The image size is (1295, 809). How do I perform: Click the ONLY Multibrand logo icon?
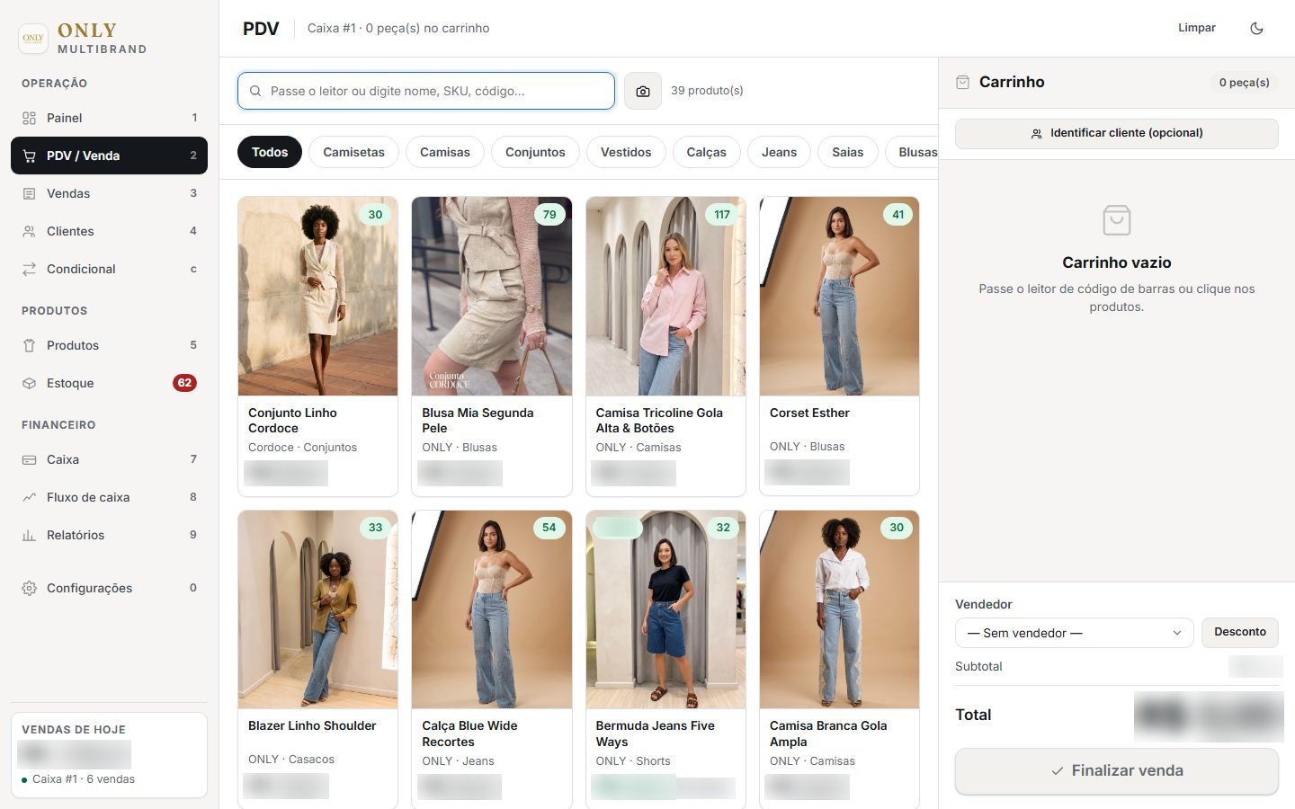(33, 39)
